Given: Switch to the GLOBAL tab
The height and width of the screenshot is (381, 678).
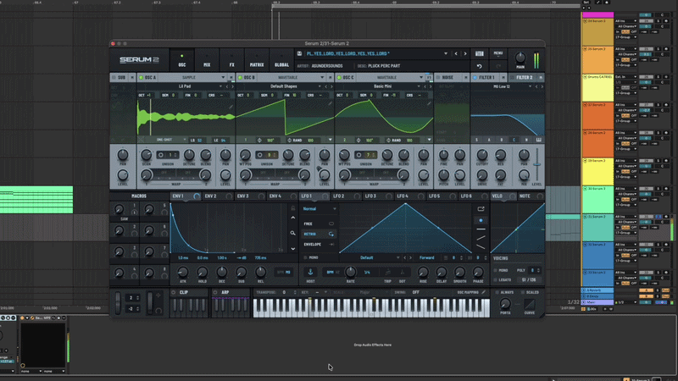Looking at the screenshot, I should tap(281, 60).
